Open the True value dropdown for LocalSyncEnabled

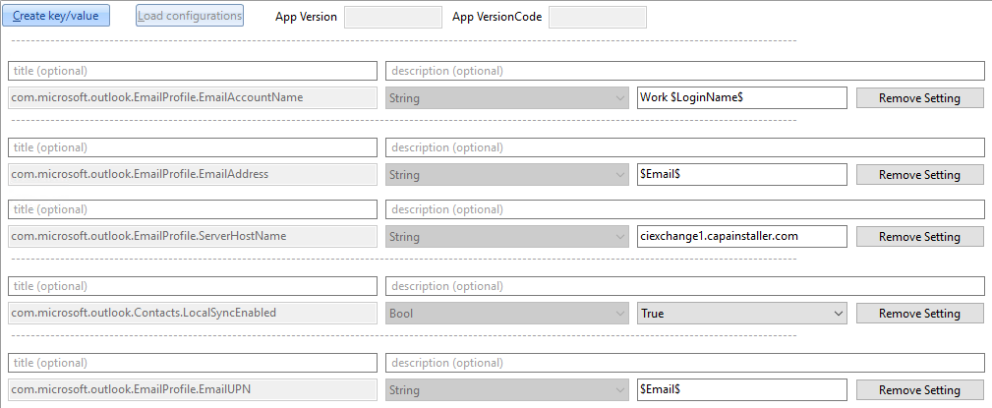point(742,313)
